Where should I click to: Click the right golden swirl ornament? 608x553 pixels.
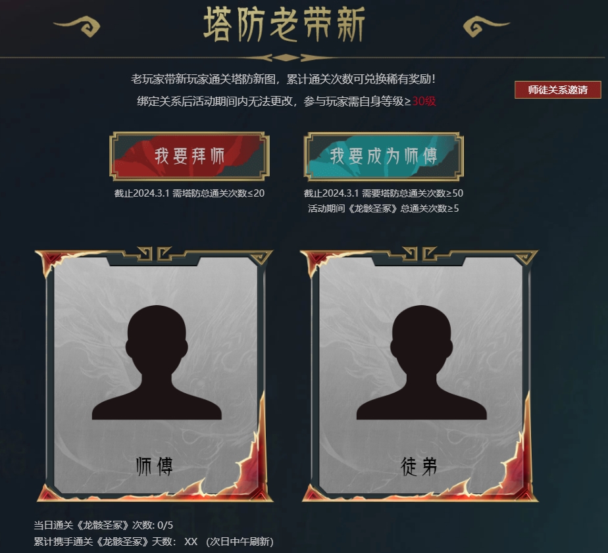tap(486, 26)
